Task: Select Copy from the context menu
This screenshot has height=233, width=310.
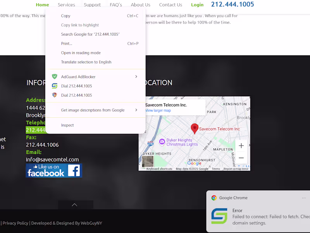Action: (66, 16)
